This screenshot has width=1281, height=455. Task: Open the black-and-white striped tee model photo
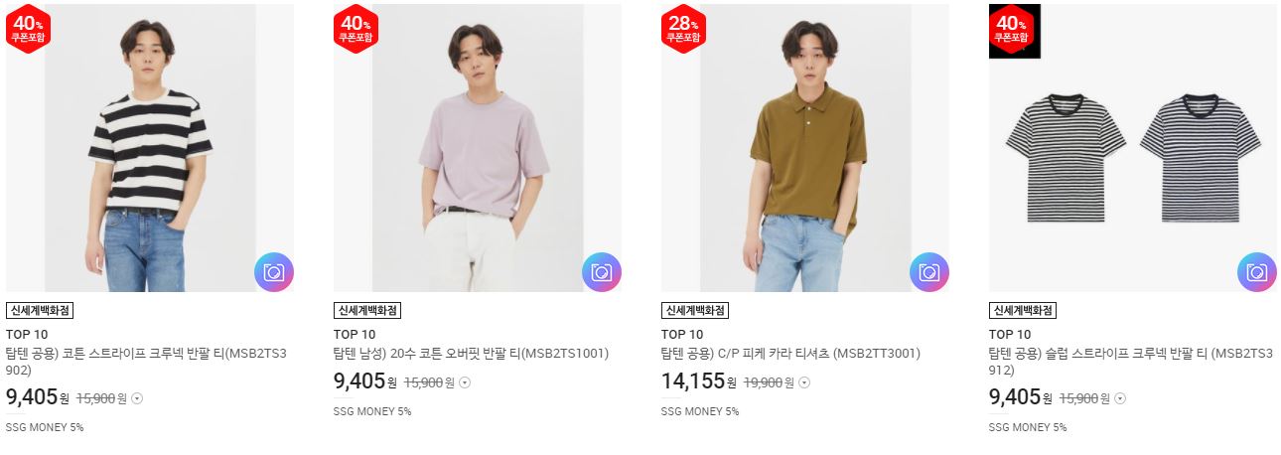[x=150, y=148]
